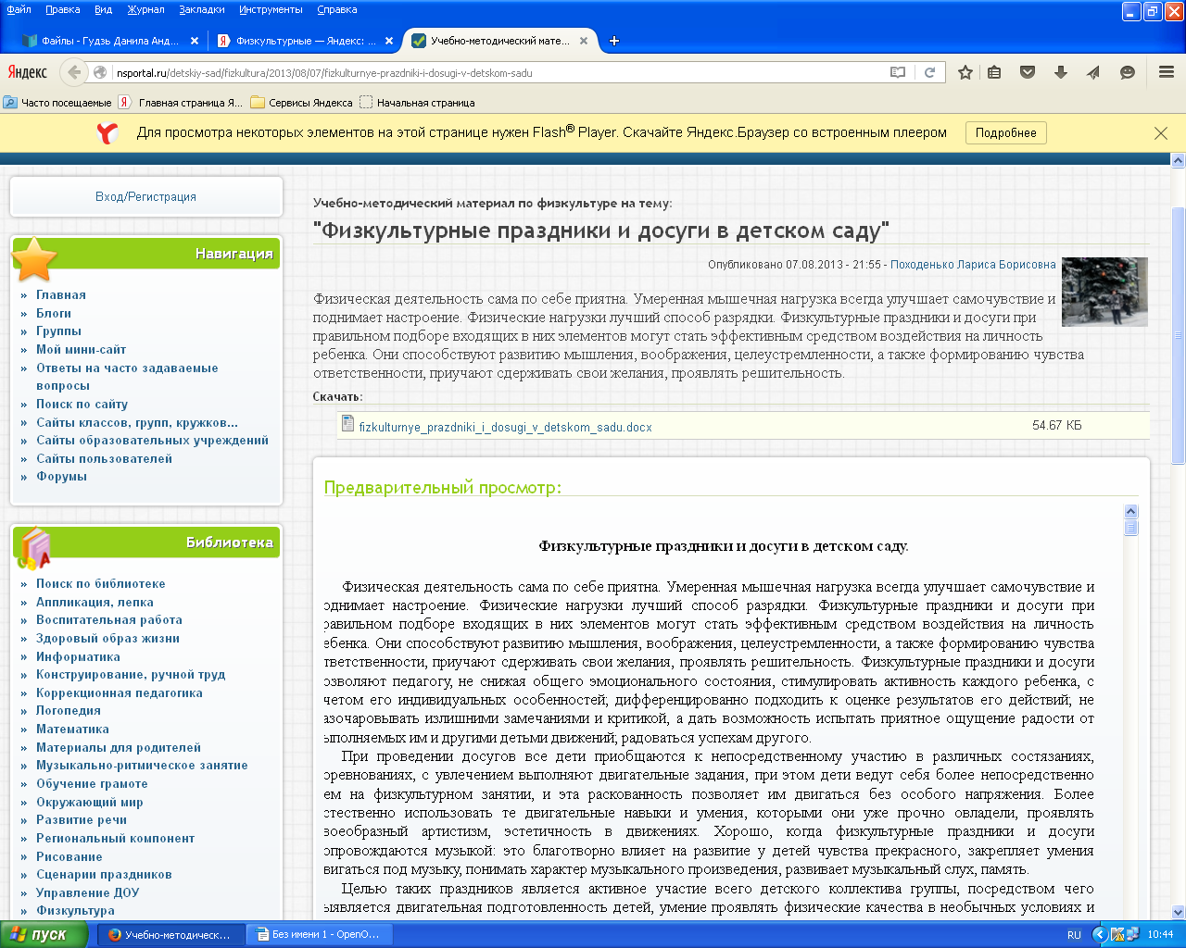Open Здоровый образ жизни library link
This screenshot has width=1186, height=948.
coord(107,639)
